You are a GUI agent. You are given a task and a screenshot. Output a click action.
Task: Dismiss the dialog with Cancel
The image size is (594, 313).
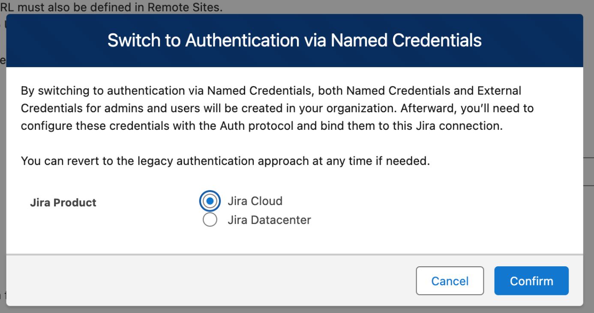[x=450, y=281]
